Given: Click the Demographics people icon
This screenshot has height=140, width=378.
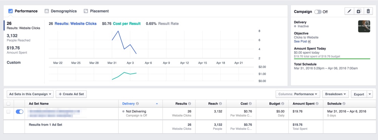Looking at the screenshot, I should [47, 11].
